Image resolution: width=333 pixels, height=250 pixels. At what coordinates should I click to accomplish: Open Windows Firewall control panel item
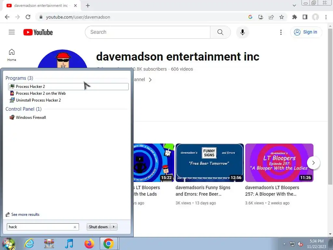coord(31,117)
